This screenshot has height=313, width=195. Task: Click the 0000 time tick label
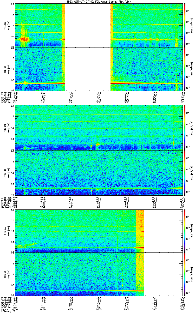(x=15, y=310)
